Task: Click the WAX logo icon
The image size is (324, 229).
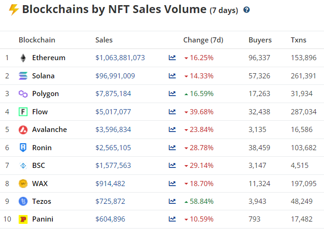Action: tap(23, 184)
